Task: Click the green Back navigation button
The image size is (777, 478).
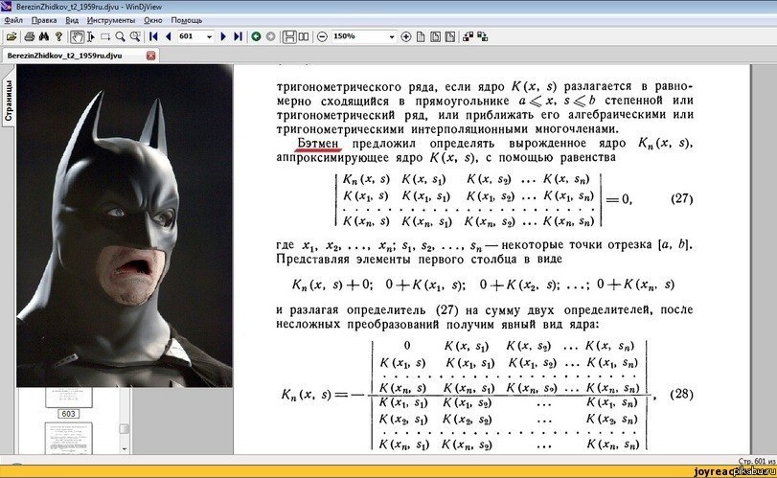Action: click(x=256, y=36)
